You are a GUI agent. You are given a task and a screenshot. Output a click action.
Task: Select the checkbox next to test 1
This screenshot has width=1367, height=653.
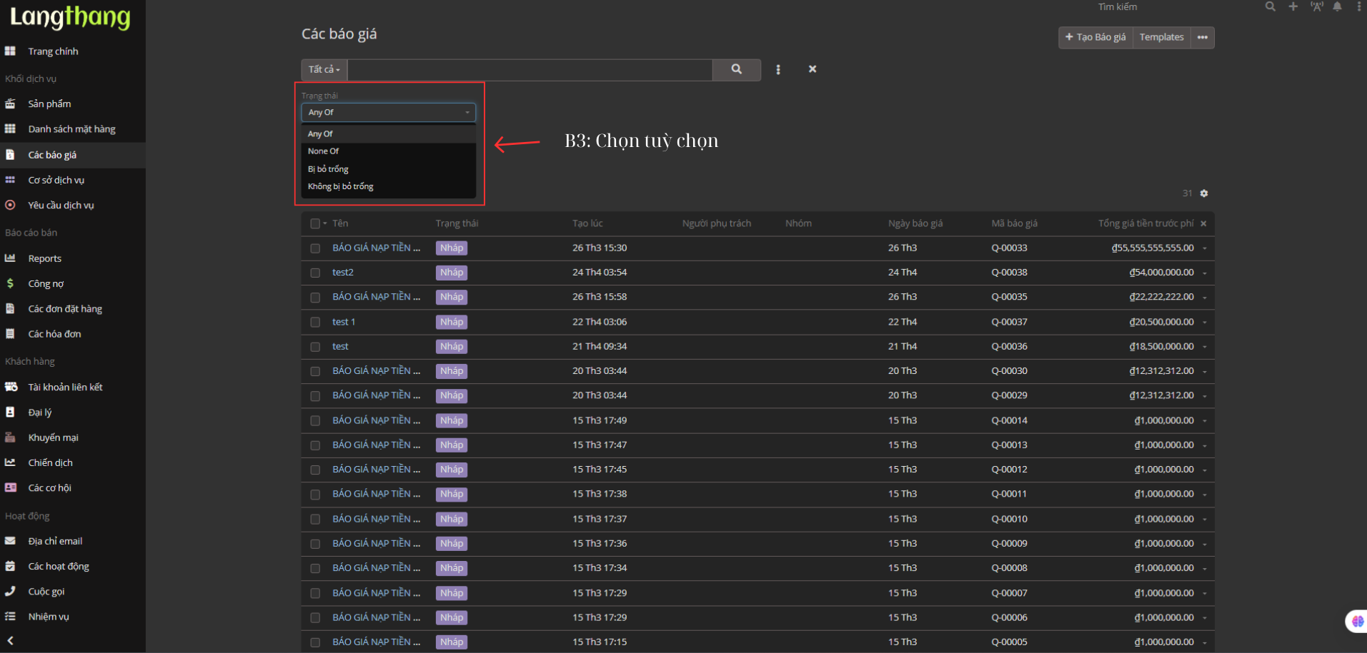coord(315,323)
